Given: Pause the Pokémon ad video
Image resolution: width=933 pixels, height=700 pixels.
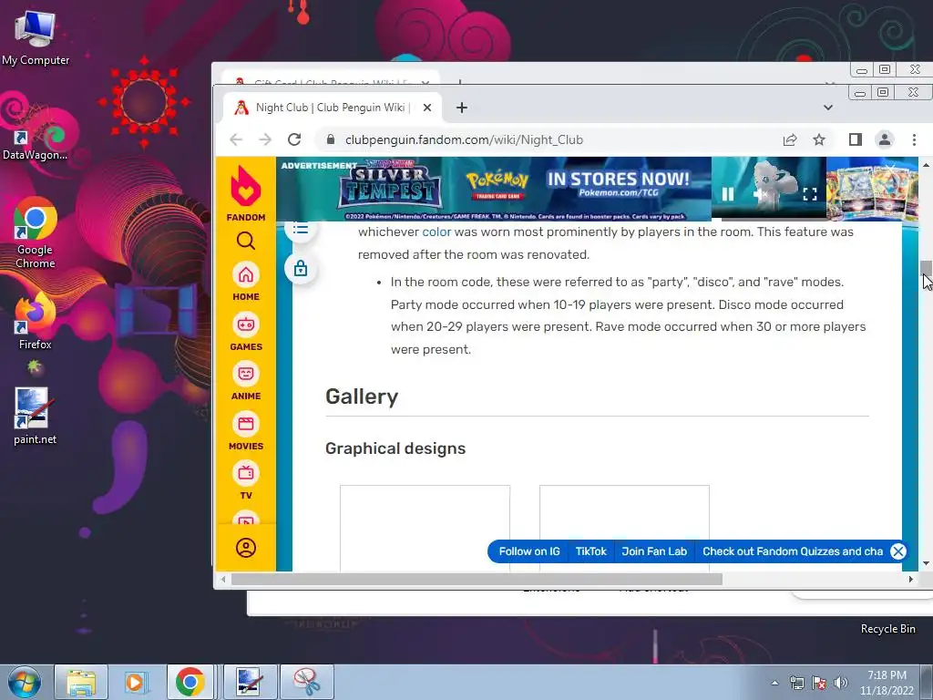Looking at the screenshot, I should click(728, 194).
